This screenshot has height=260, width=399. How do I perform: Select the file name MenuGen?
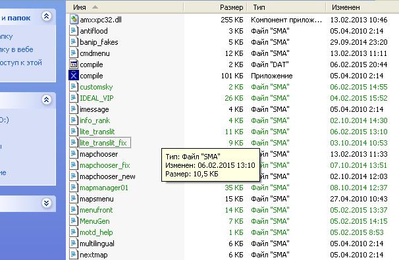[x=95, y=221]
